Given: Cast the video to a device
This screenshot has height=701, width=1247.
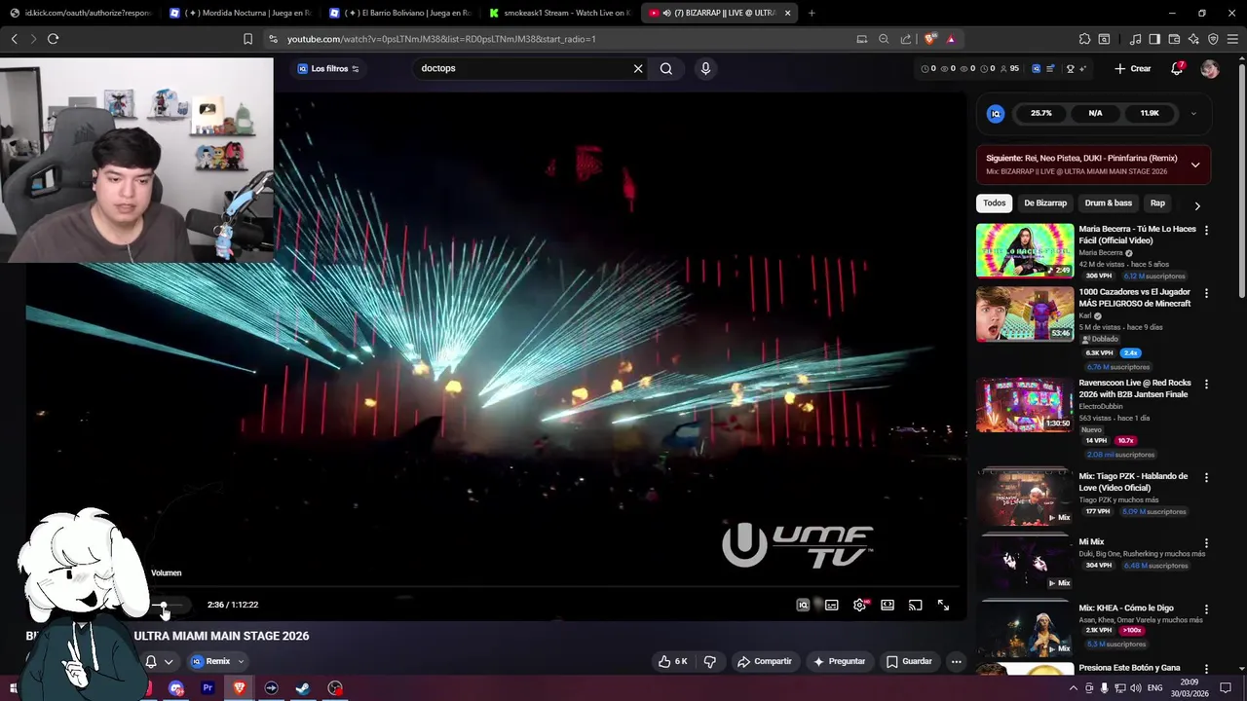Looking at the screenshot, I should click(915, 605).
